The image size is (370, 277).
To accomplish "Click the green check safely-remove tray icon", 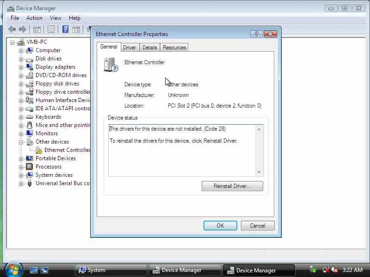I will (314, 270).
